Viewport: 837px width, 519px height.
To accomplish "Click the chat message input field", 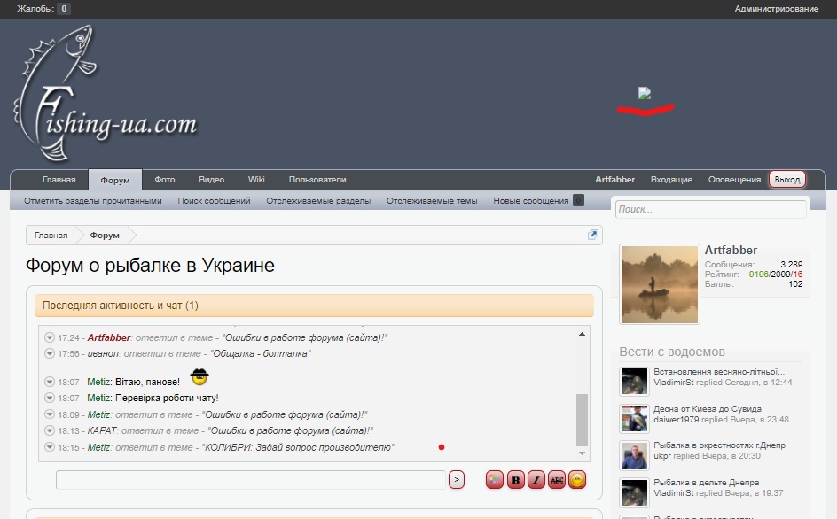I will tap(250, 480).
